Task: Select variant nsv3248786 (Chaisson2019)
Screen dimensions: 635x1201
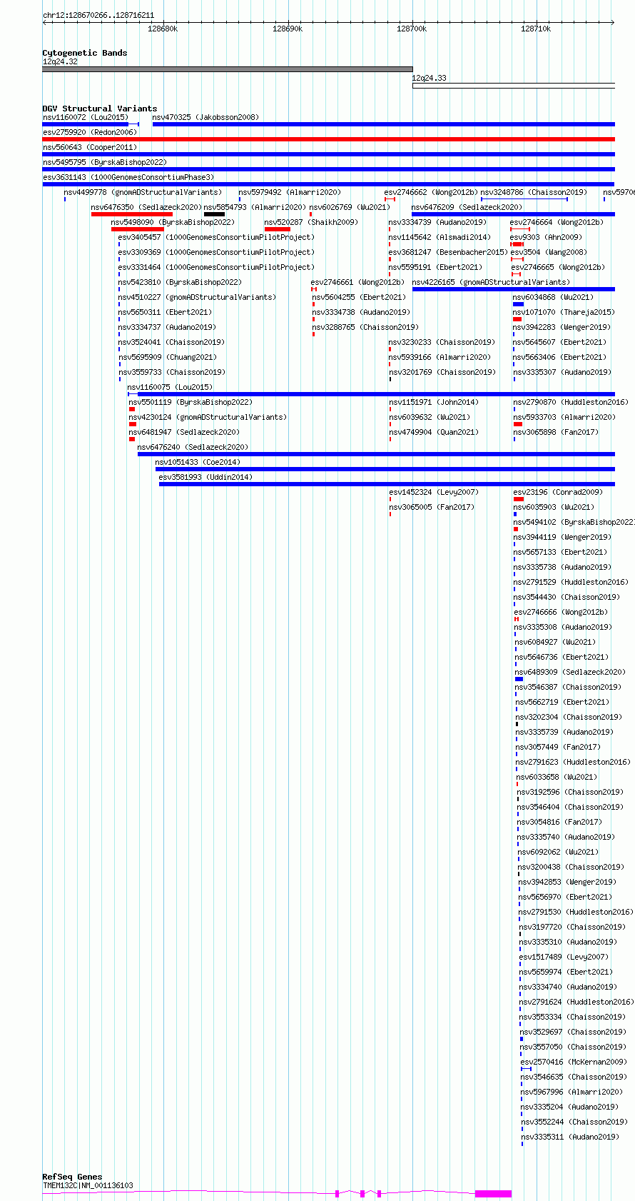Action: (x=534, y=192)
